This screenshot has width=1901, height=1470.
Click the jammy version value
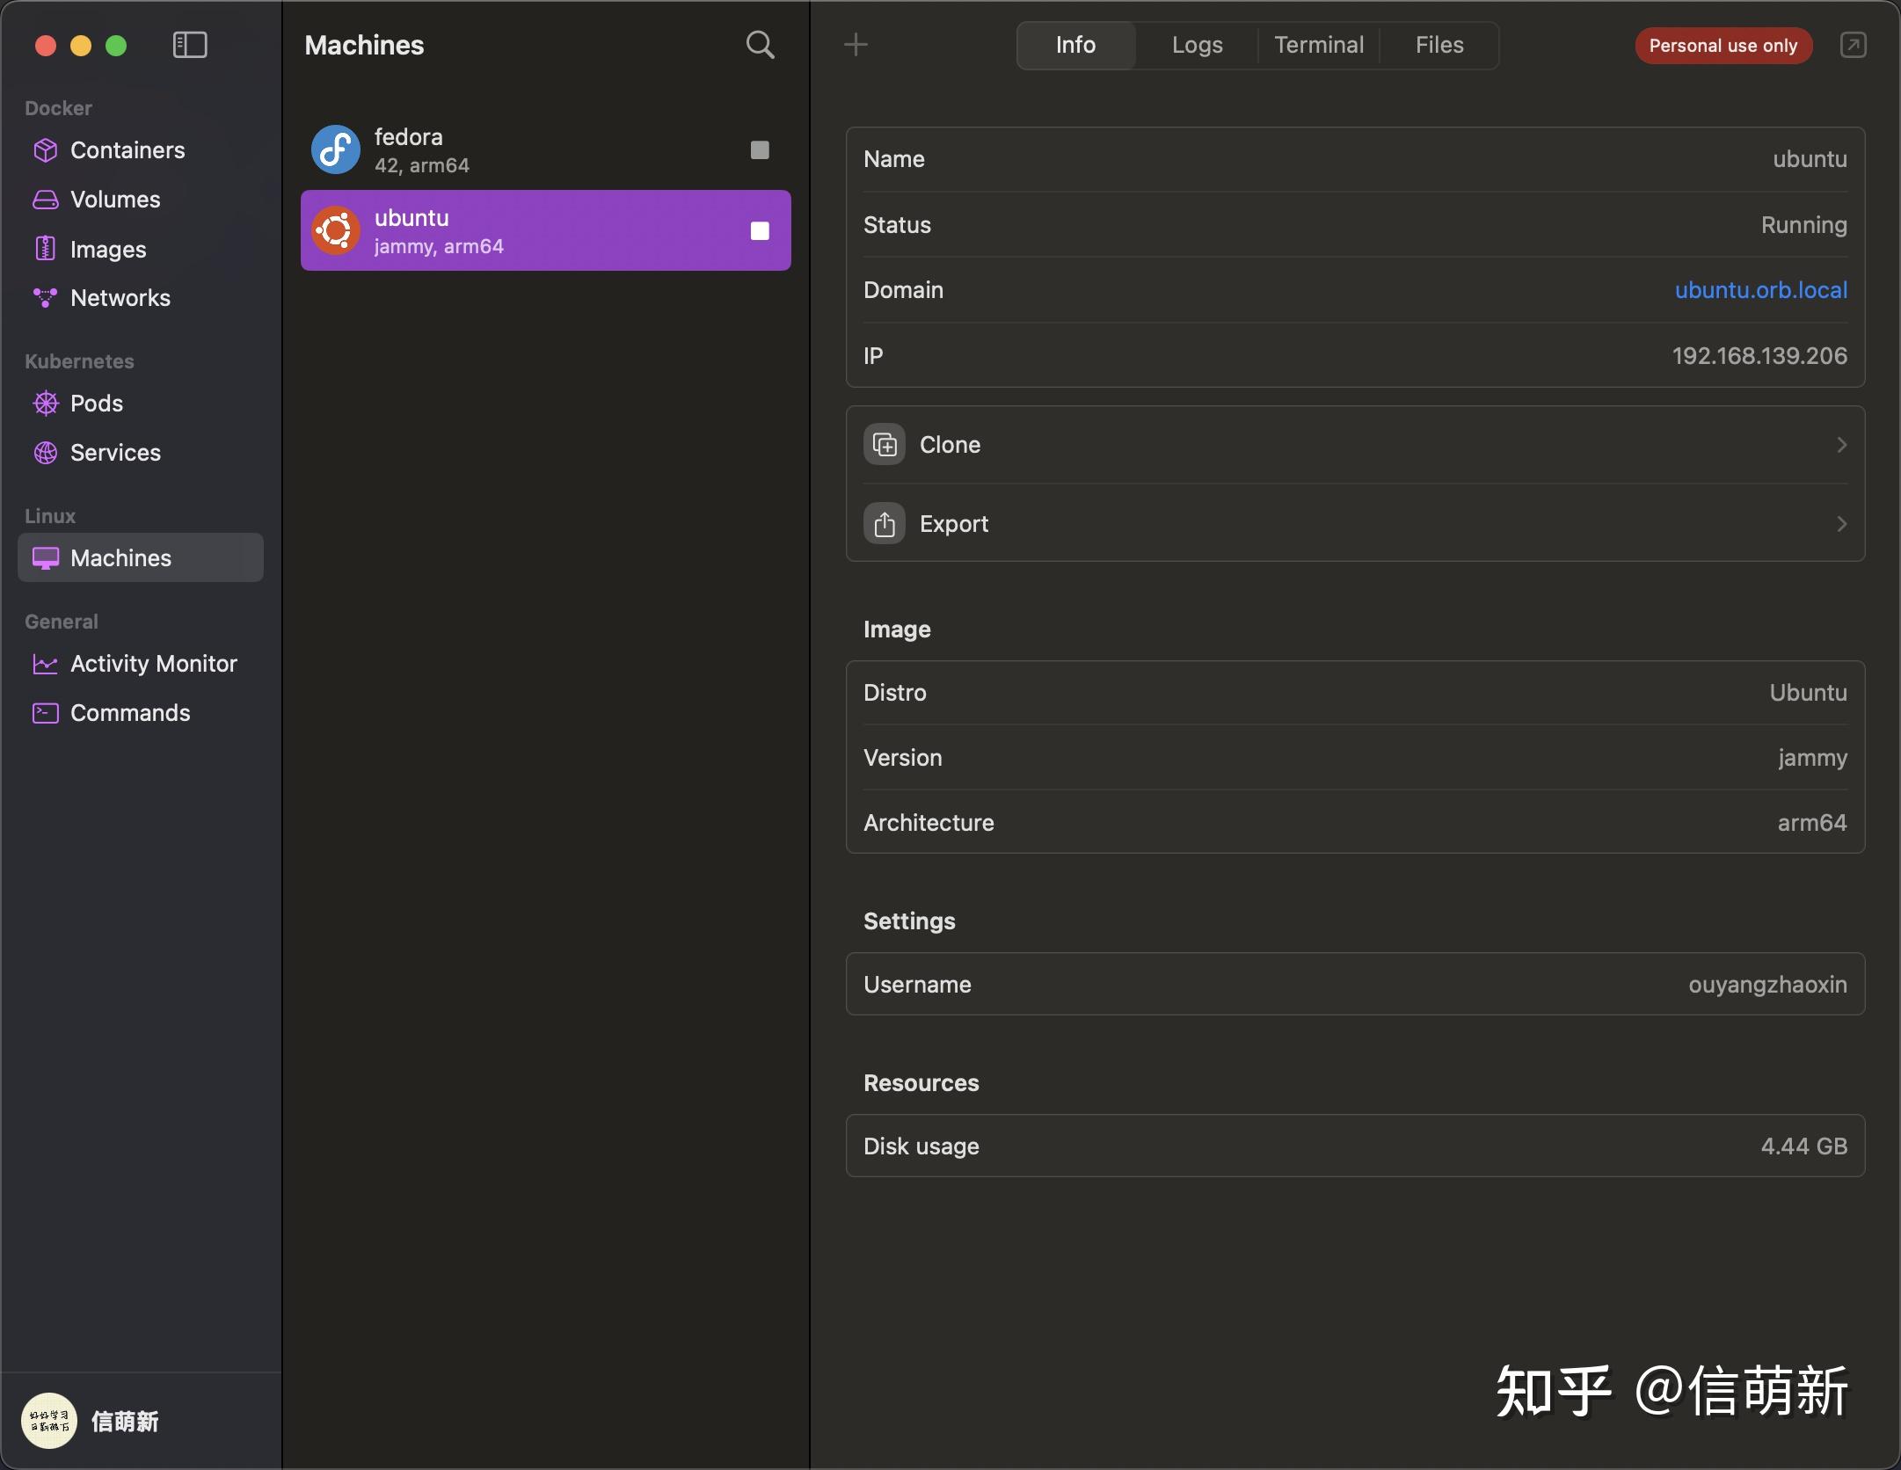(x=1812, y=758)
